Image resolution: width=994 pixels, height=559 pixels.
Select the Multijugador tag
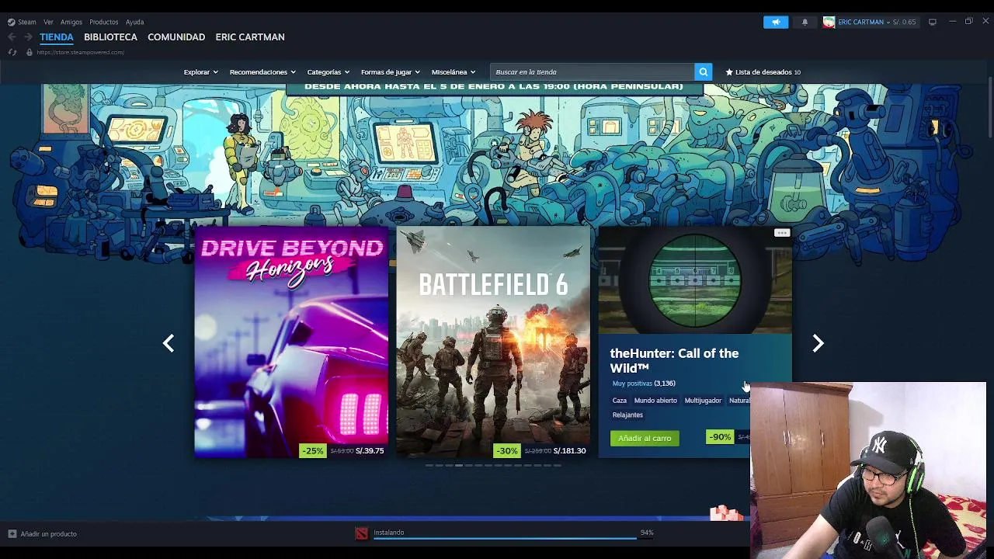coord(703,401)
